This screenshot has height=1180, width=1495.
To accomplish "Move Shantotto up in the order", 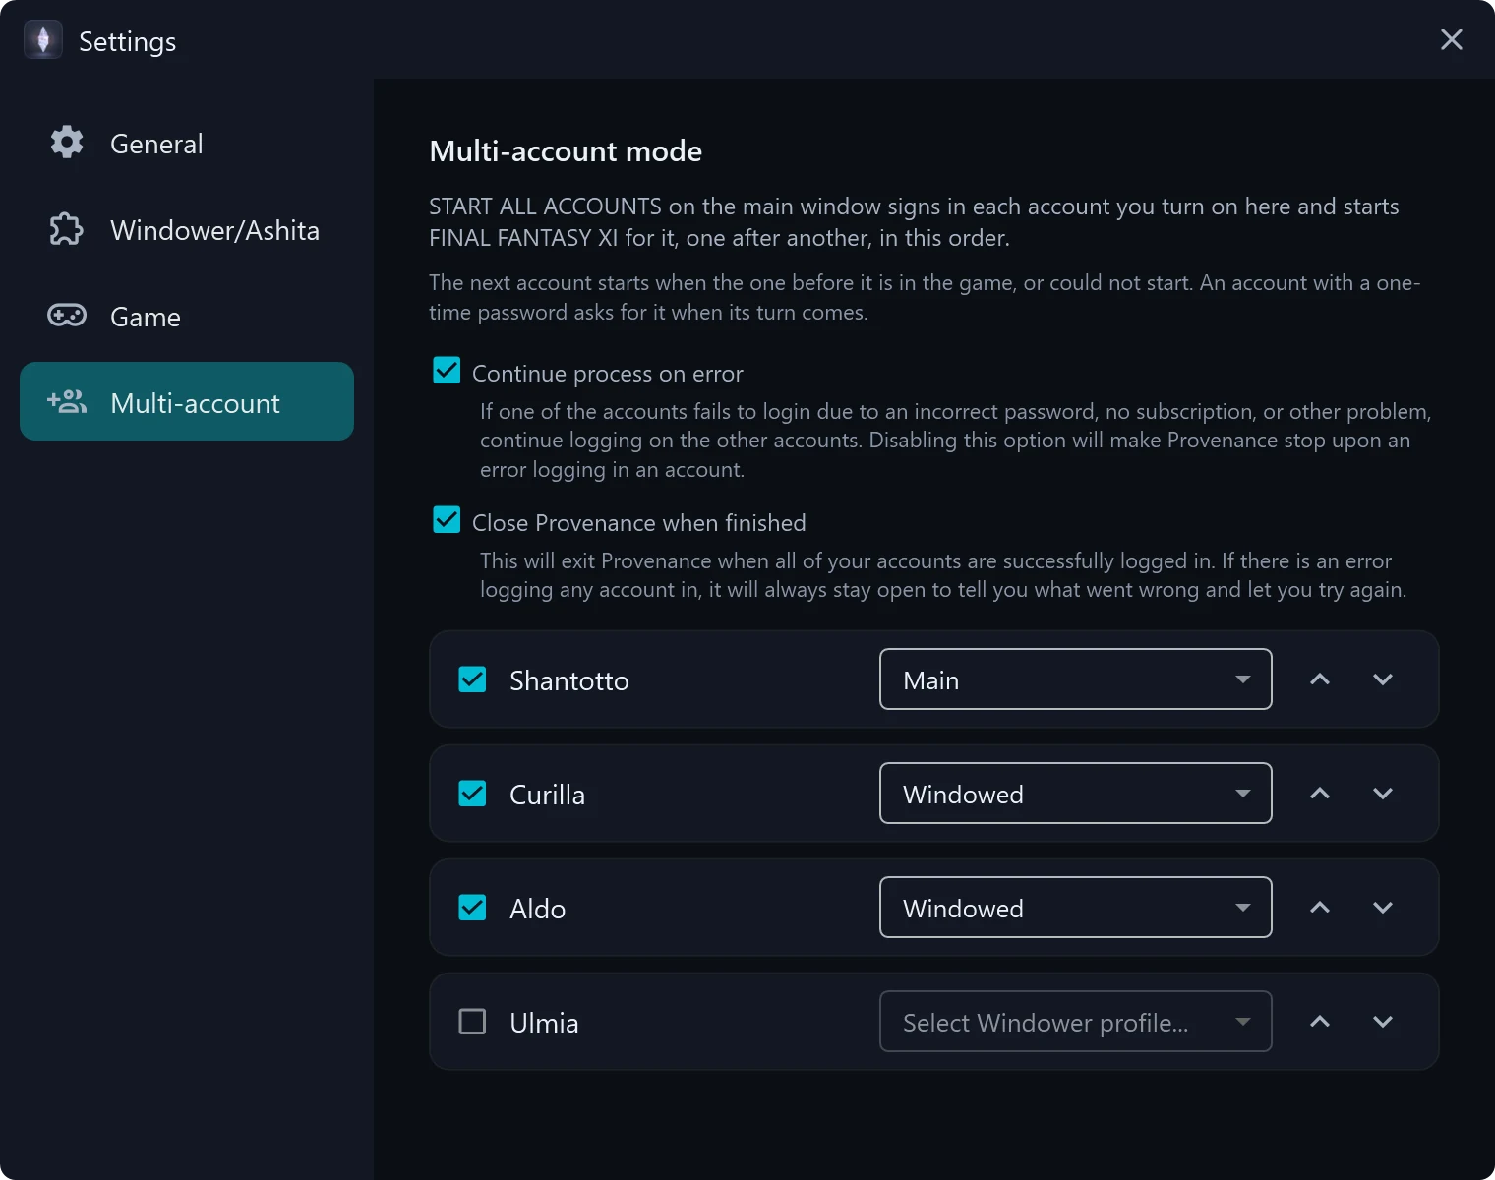I will 1320,679.
